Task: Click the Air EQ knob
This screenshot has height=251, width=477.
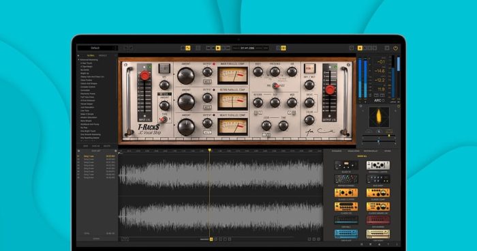Action: click(x=292, y=72)
